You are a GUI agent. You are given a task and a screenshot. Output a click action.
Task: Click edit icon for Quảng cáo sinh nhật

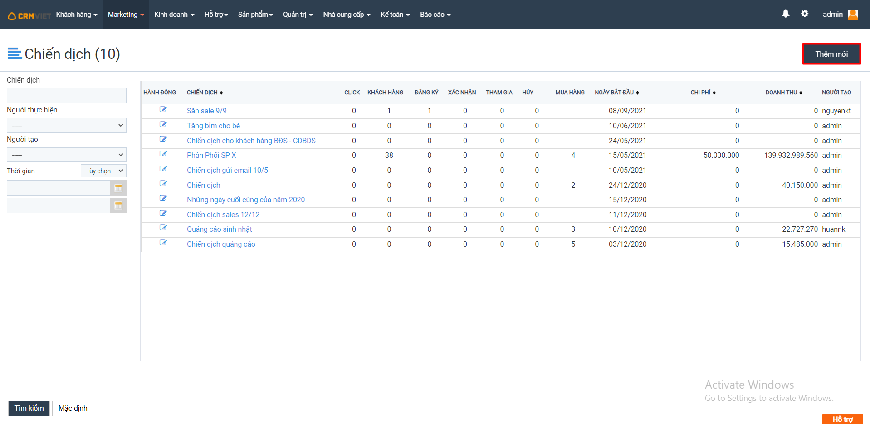coord(163,228)
